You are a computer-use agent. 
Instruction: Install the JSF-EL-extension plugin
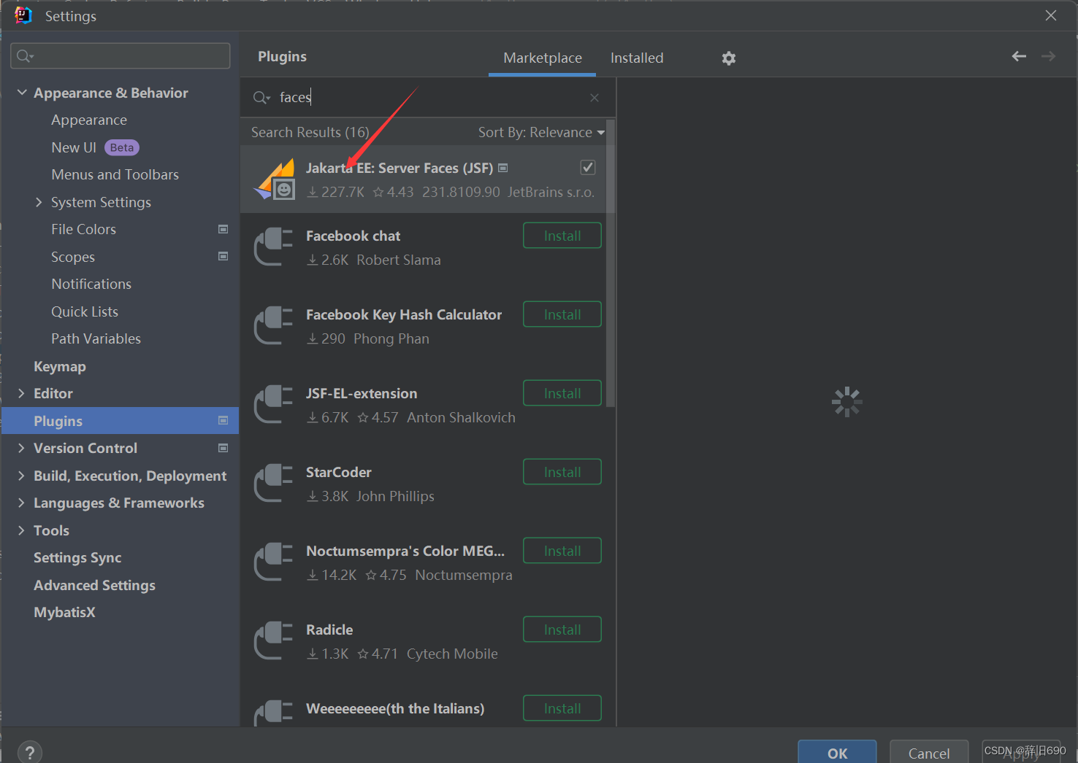562,392
